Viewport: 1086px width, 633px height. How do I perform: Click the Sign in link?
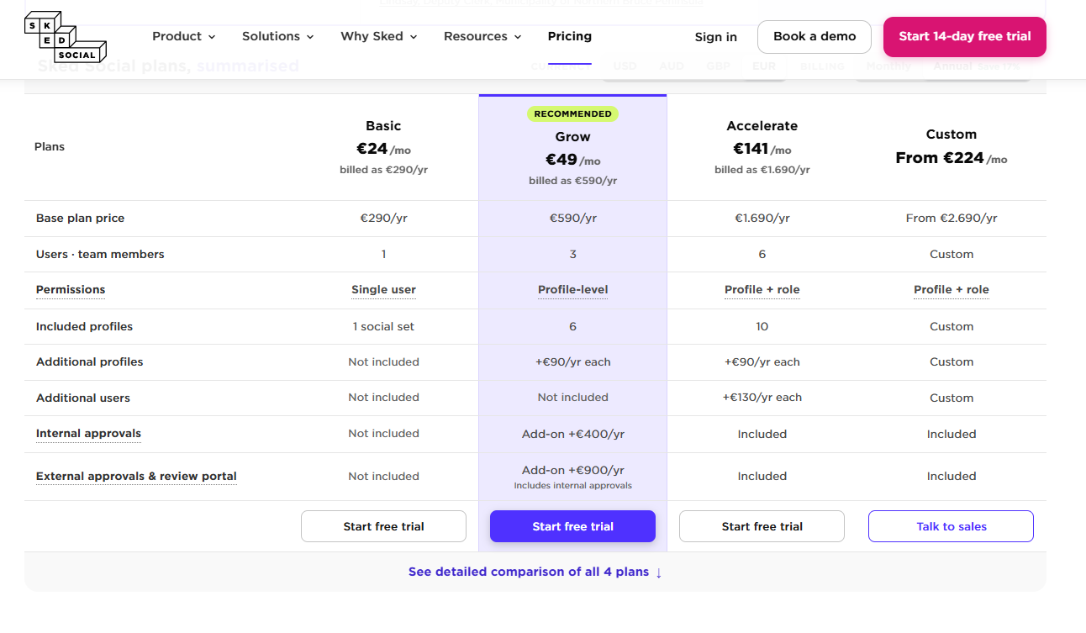tap(716, 37)
